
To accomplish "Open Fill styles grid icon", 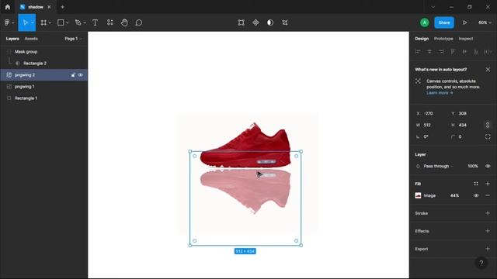I will tap(476, 184).
